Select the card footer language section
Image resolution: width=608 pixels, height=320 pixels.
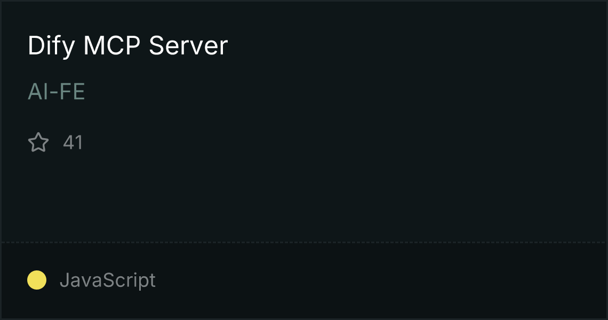pos(304,281)
